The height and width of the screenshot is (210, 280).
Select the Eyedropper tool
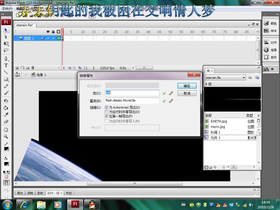point(6,115)
